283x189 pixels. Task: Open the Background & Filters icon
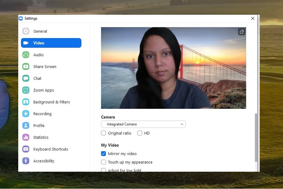click(x=25, y=102)
